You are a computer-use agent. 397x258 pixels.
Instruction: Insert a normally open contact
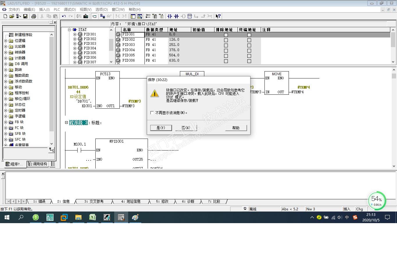click(170, 16)
